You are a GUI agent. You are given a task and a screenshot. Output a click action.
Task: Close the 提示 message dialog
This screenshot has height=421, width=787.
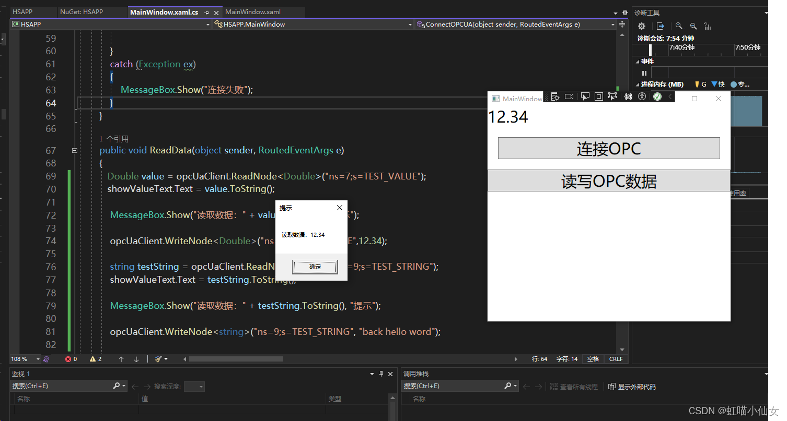click(x=340, y=208)
